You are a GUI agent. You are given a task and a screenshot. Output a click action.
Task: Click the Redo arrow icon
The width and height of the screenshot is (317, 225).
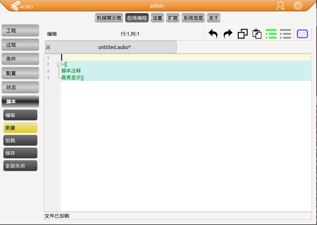(x=227, y=33)
